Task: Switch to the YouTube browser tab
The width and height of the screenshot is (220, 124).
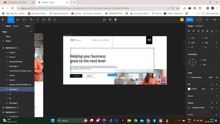Action: (19, 2)
